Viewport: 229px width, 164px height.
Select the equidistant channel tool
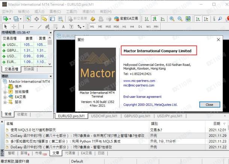47,27
